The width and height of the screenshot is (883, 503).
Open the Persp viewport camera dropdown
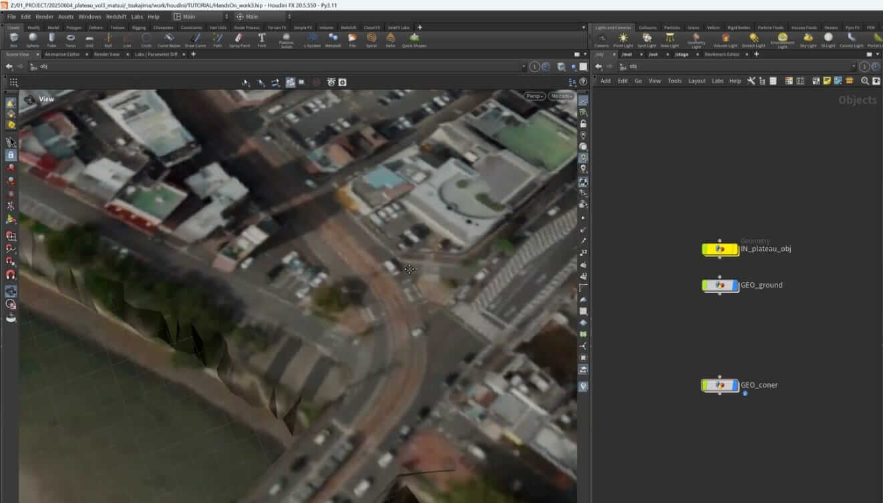point(534,96)
